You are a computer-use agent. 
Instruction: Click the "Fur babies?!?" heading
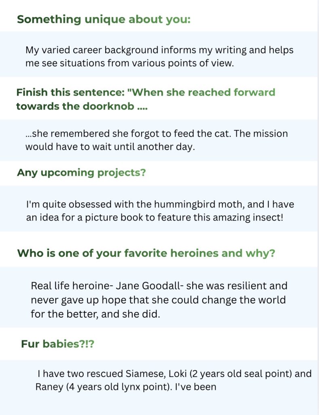click(57, 344)
